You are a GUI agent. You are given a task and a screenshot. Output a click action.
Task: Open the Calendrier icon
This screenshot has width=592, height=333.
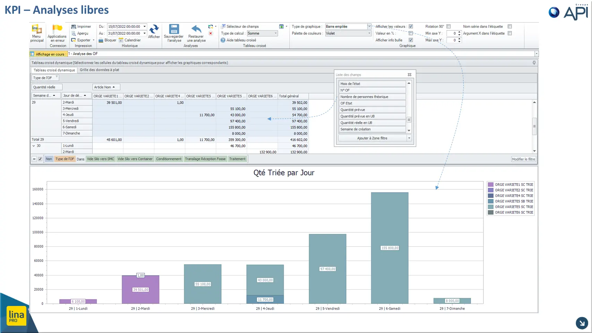tap(121, 40)
